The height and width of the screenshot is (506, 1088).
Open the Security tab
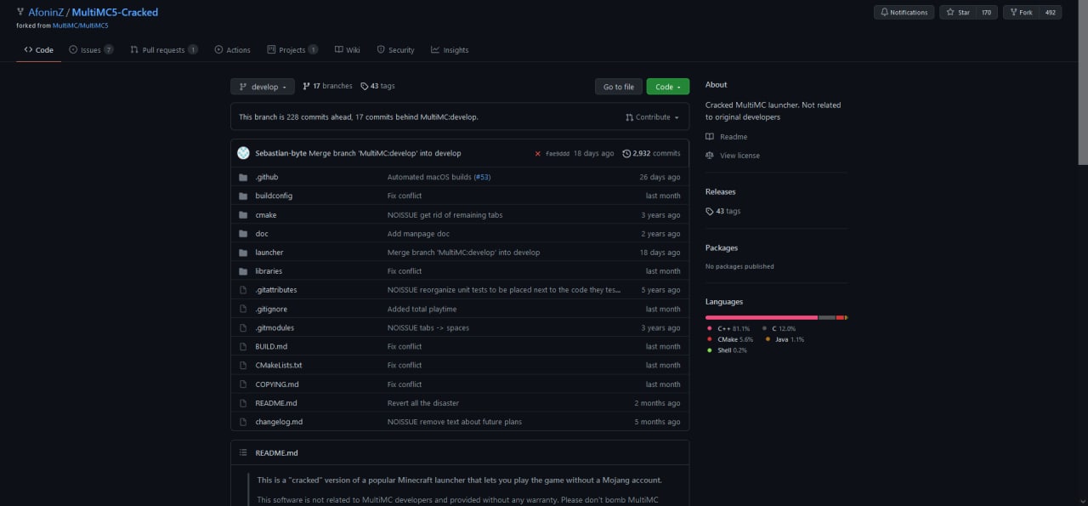(395, 50)
